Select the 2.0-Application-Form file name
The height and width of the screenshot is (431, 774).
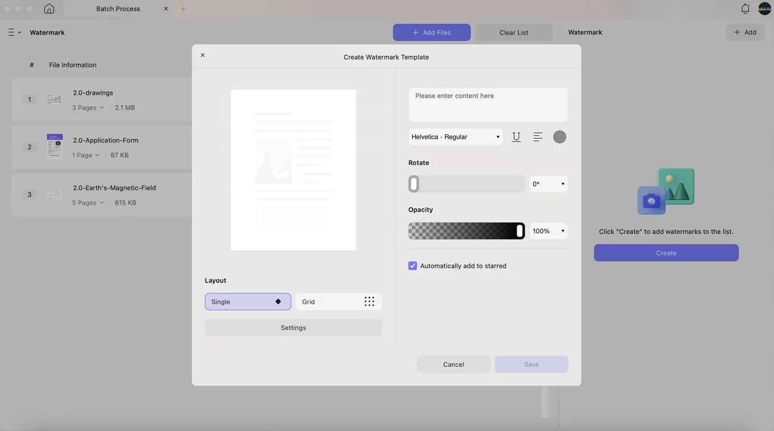(x=105, y=140)
